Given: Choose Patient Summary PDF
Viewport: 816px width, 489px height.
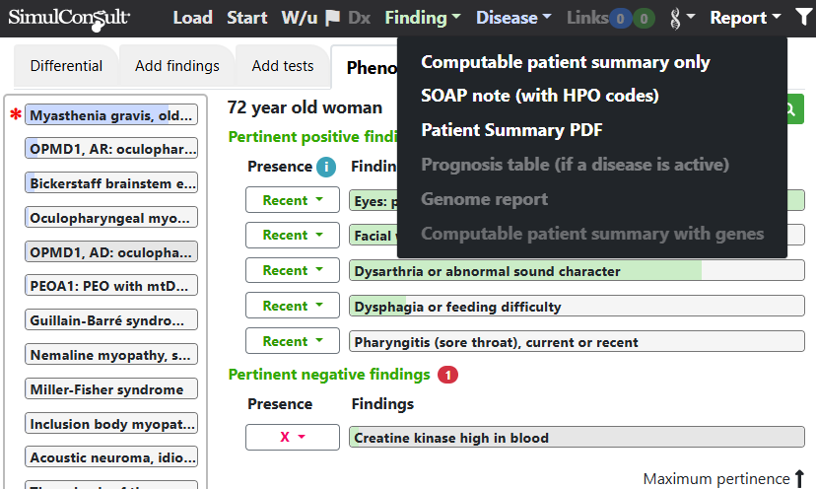Looking at the screenshot, I should pos(511,130).
